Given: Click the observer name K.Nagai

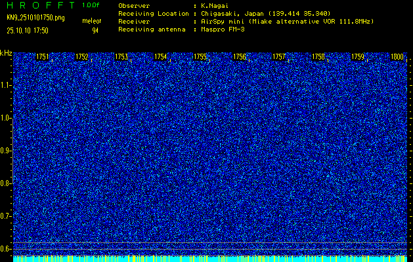Looking at the screenshot, I should coord(215,5).
